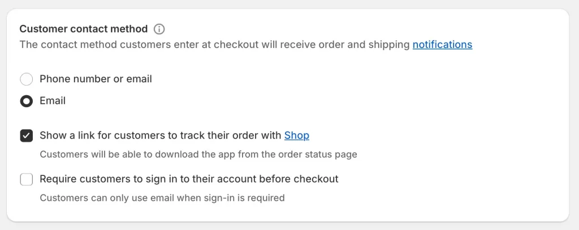Click the 'Email' option label text

pyautogui.click(x=53, y=100)
